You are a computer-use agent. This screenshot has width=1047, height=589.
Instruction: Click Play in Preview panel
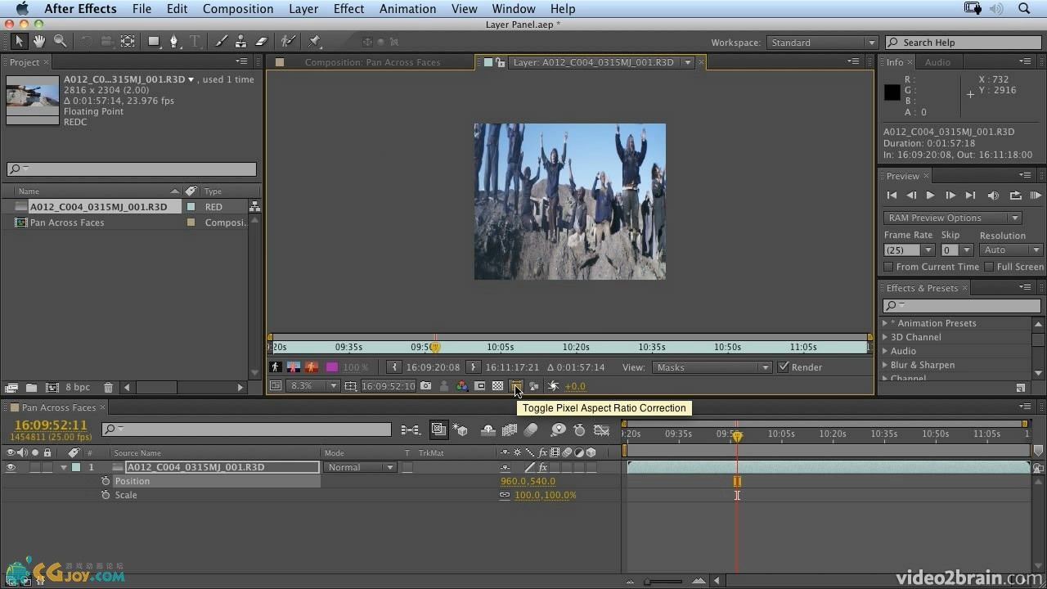tap(930, 196)
